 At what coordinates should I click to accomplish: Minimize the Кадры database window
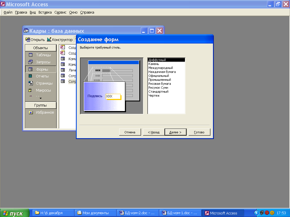tap(144, 31)
